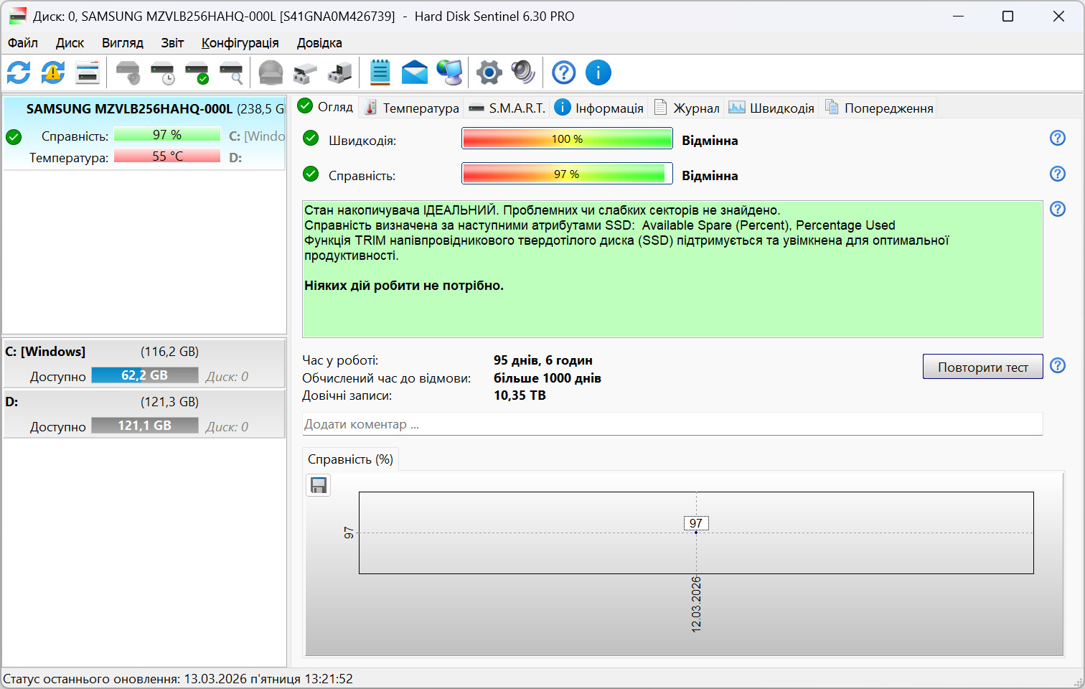Viewport: 1085px width, 689px height.
Task: Open the Диск menu
Action: tap(70, 43)
